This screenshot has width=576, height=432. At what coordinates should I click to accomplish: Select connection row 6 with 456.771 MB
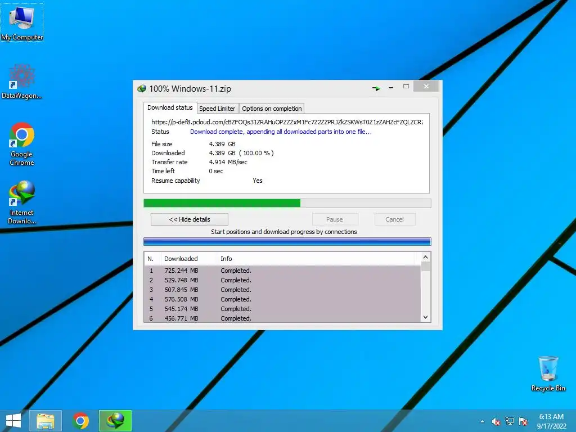pyautogui.click(x=282, y=318)
